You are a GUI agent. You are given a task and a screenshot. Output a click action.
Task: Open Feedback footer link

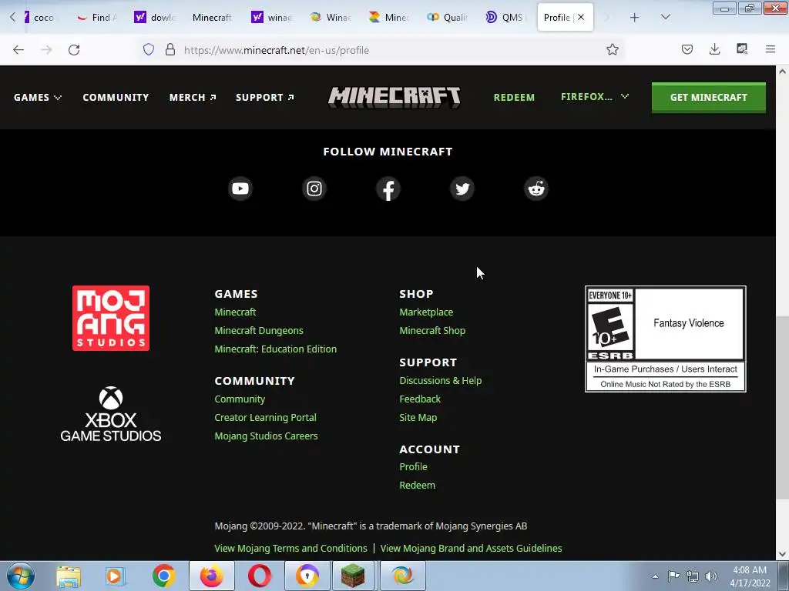tap(420, 399)
